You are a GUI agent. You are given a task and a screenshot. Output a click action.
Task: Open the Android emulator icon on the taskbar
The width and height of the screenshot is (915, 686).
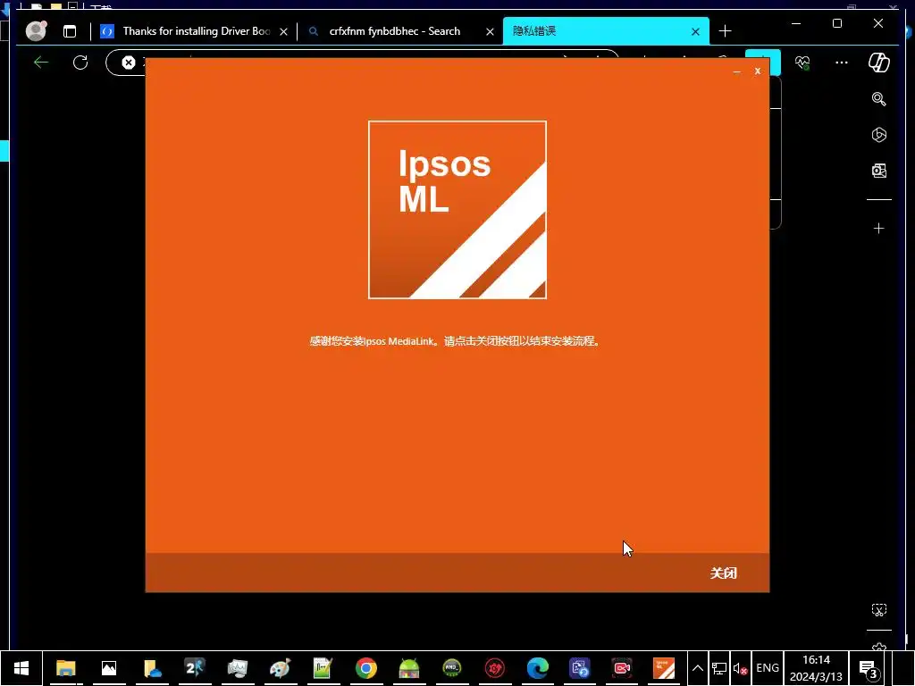(x=409, y=668)
